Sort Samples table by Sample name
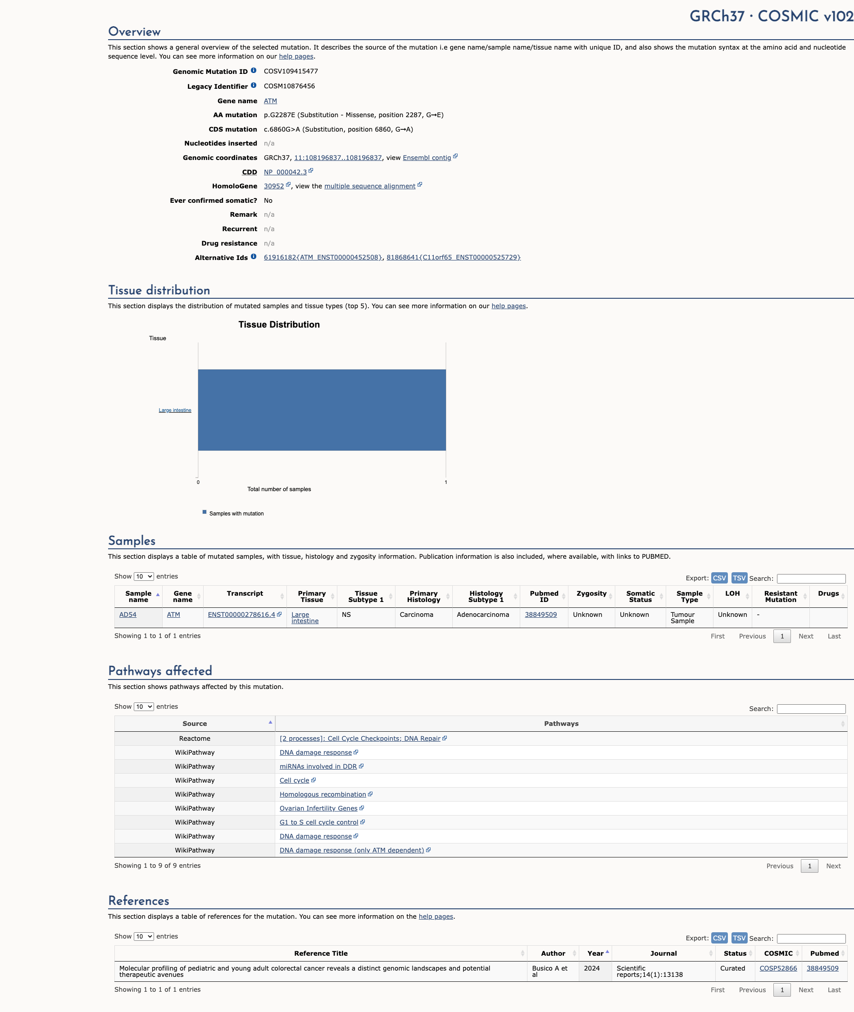Viewport: 854px width, 1012px height. pos(138,597)
